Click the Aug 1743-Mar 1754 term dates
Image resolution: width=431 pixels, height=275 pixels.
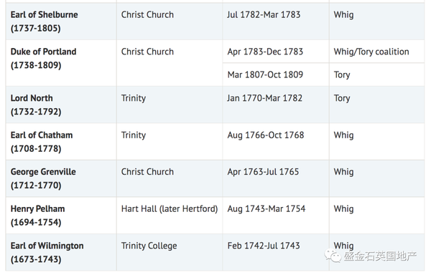(x=266, y=208)
